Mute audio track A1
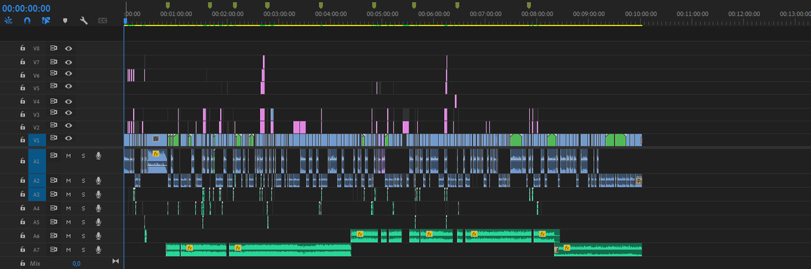Viewport: 811px width, 269px height. pyautogui.click(x=68, y=156)
